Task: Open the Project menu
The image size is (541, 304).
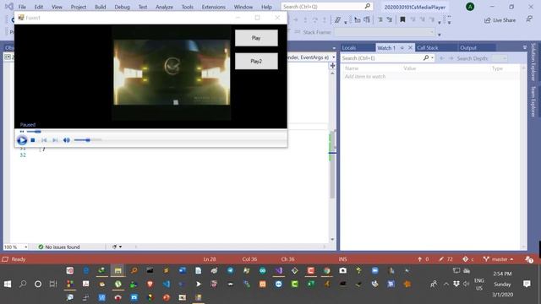Action: 79,7
